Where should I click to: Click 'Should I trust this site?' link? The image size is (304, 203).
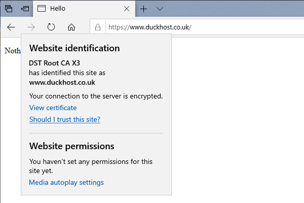[65, 119]
